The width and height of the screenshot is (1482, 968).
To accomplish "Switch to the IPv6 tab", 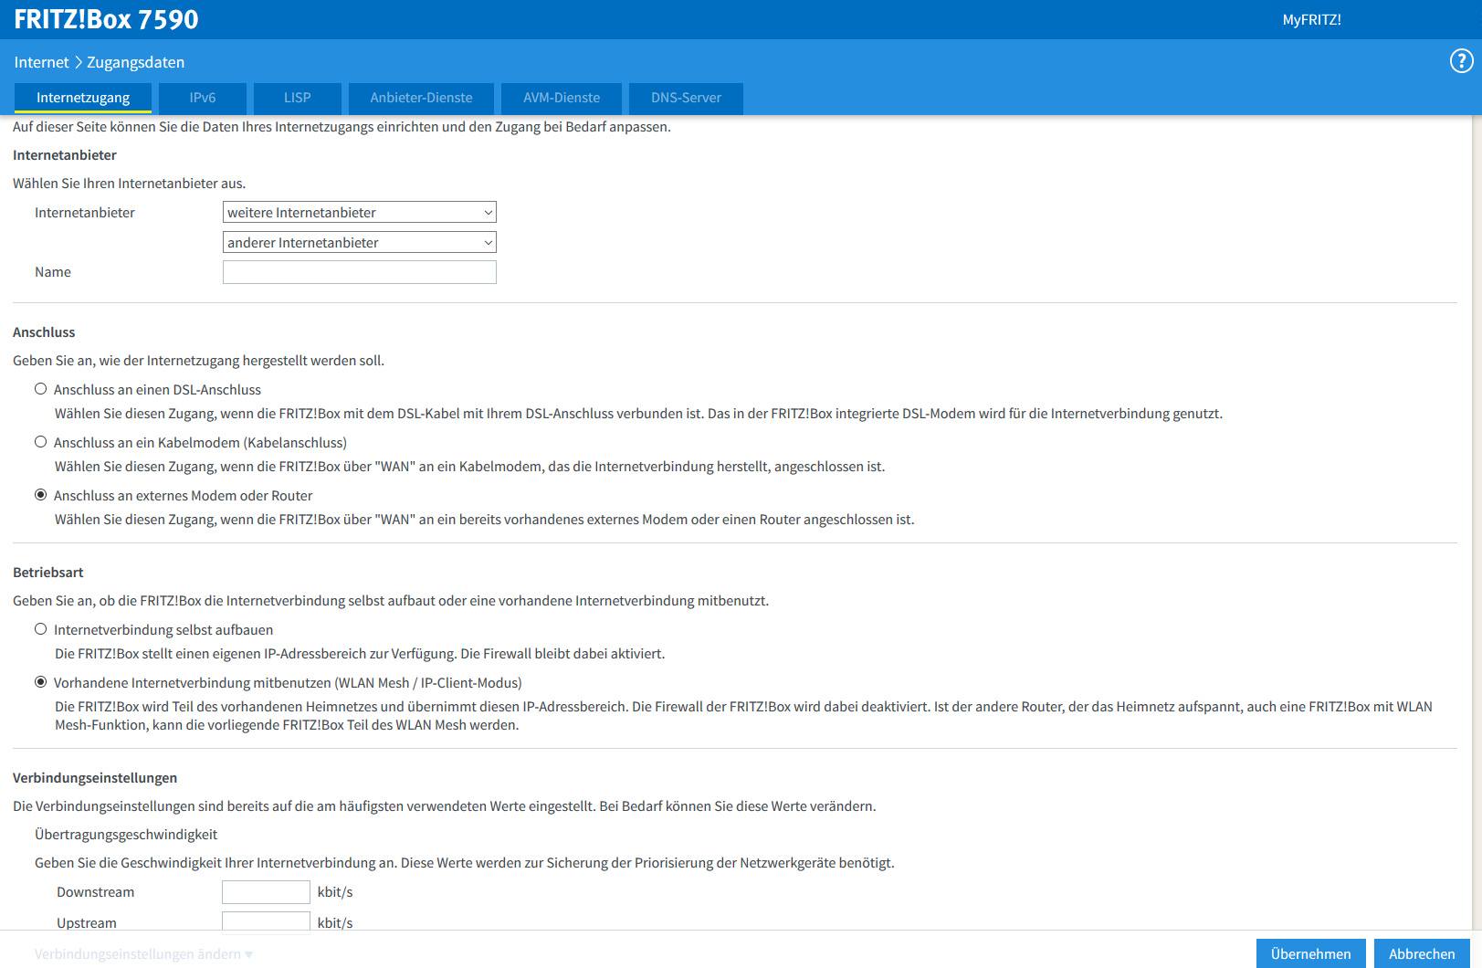I will 203,98.
